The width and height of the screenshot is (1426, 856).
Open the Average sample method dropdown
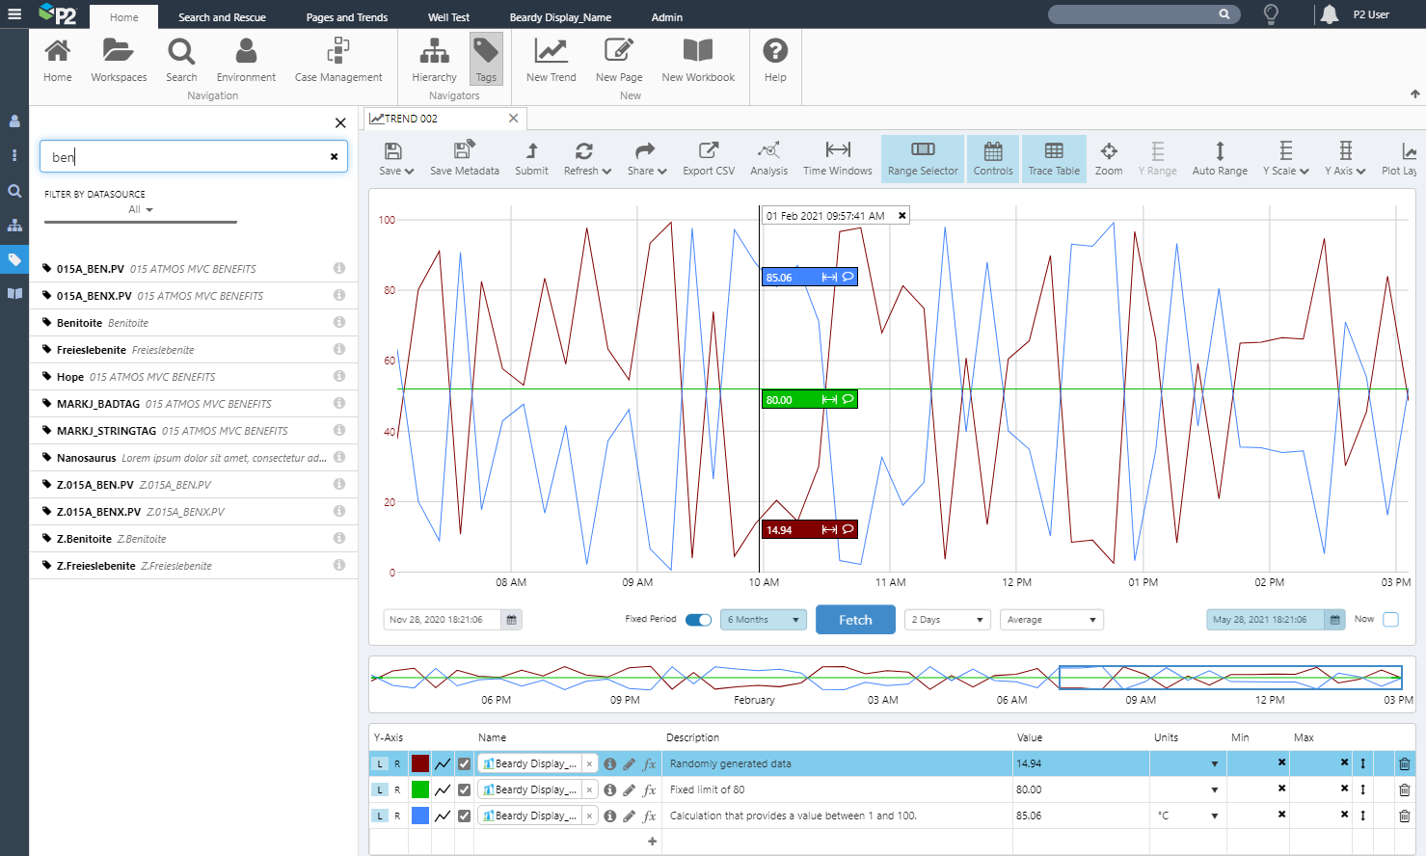pyautogui.click(x=1051, y=620)
